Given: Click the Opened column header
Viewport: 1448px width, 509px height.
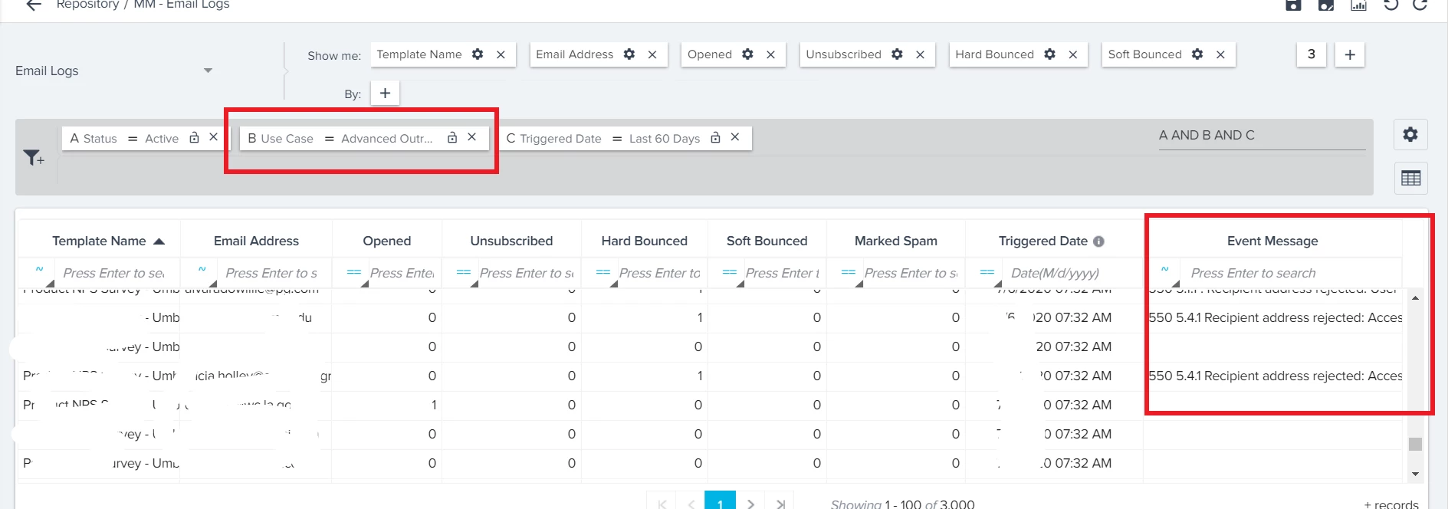Looking at the screenshot, I should point(387,241).
